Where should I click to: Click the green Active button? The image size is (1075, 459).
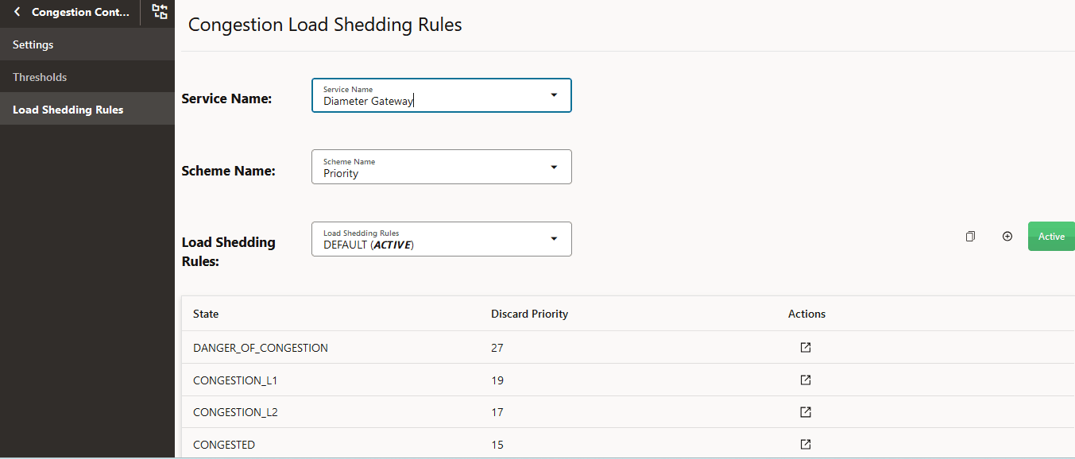coord(1050,236)
